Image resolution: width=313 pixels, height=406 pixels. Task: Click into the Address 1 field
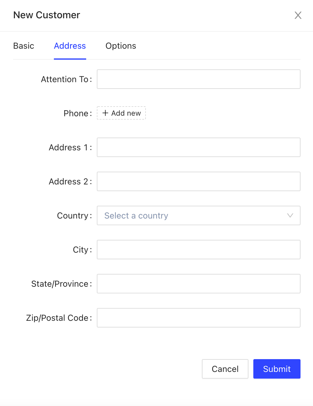199,147
